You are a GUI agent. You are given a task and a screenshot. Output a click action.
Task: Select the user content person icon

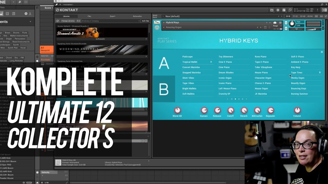pos(30,14)
